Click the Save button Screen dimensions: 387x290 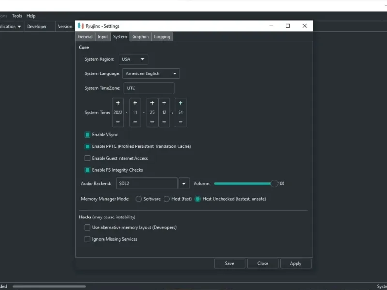coord(229,263)
